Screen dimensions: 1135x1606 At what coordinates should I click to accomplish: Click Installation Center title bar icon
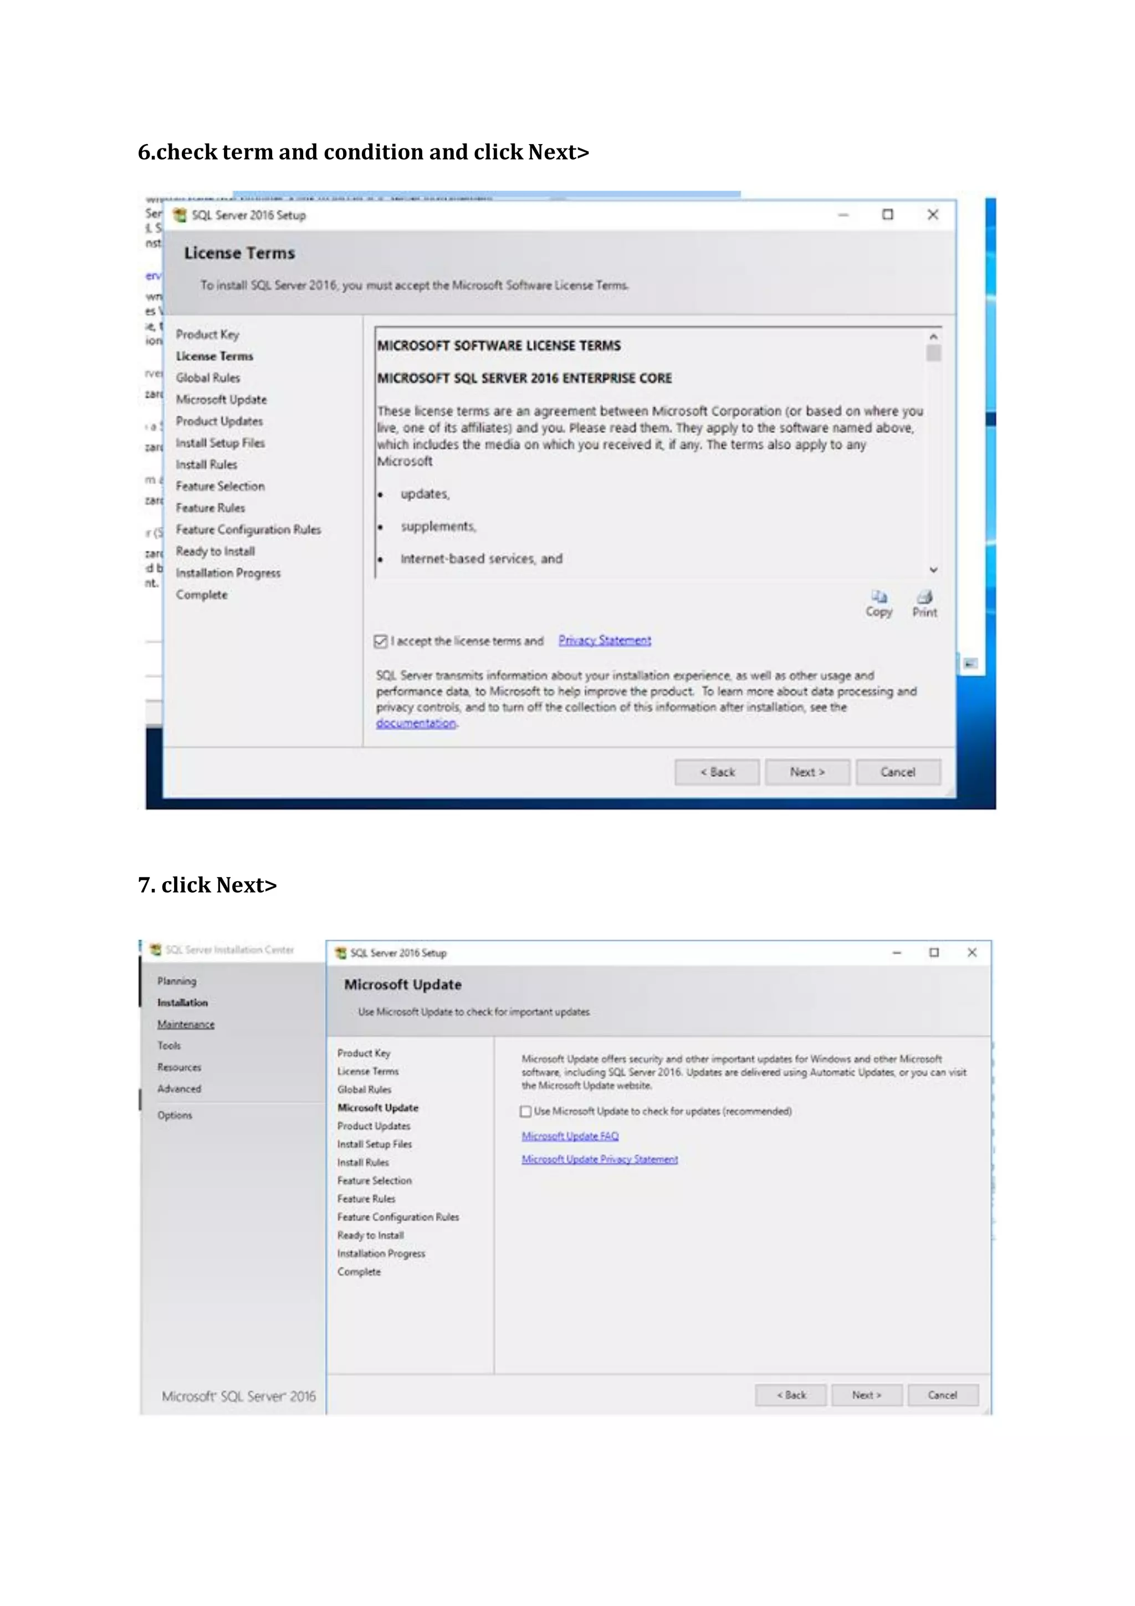pos(156,949)
